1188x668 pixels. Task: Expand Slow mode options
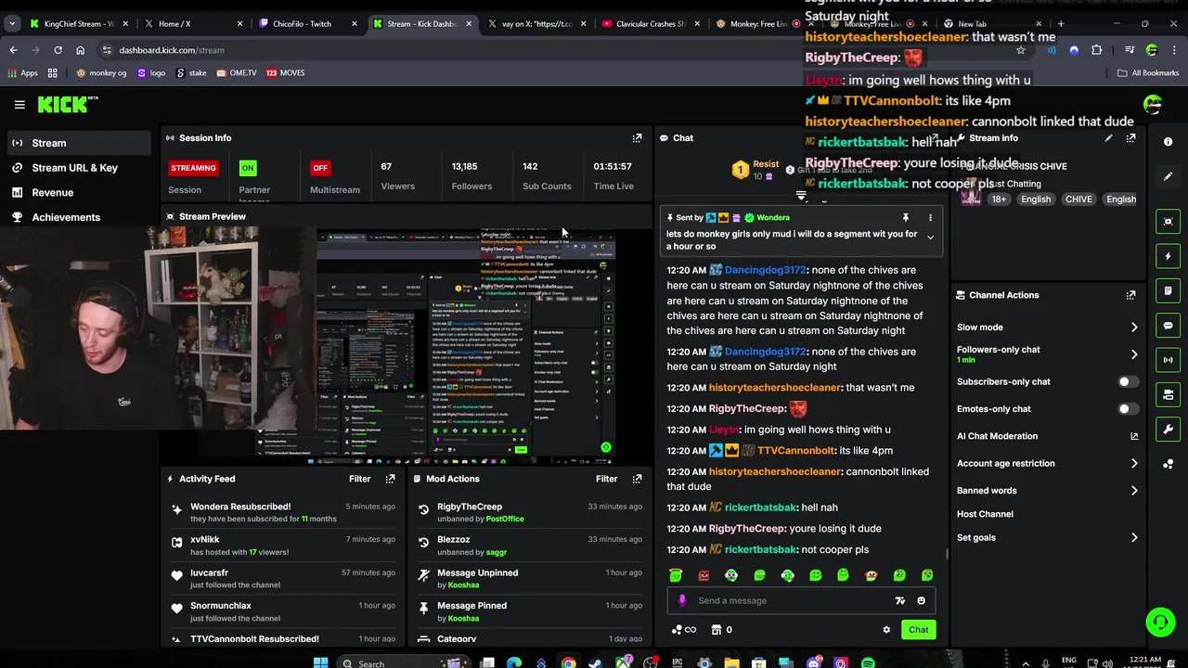point(1134,328)
